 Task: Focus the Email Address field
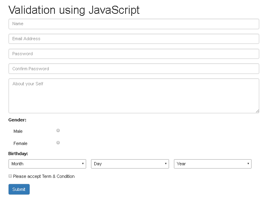point(134,39)
